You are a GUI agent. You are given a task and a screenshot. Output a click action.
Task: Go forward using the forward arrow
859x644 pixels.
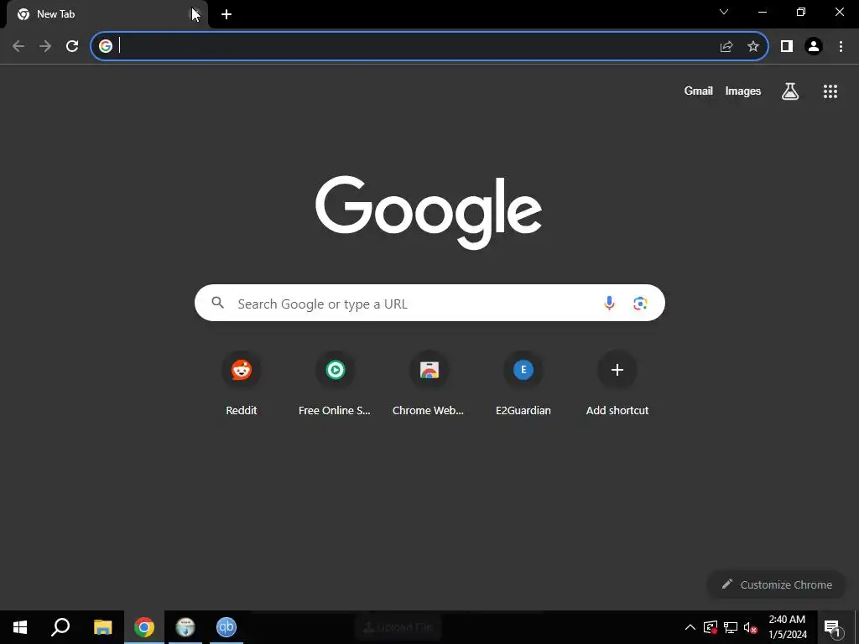(x=45, y=47)
